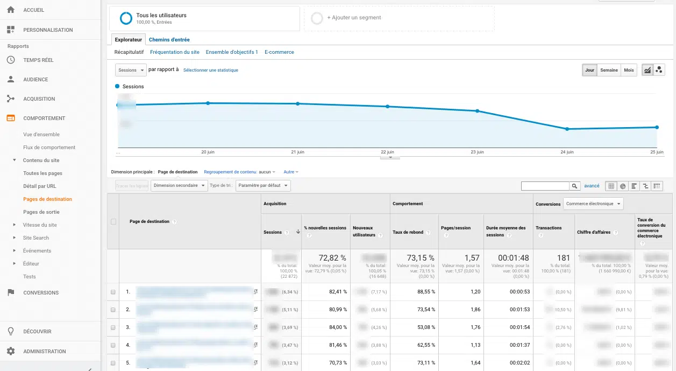Open the Dimension secondaire dropdown
The width and height of the screenshot is (676, 371).
[179, 186]
